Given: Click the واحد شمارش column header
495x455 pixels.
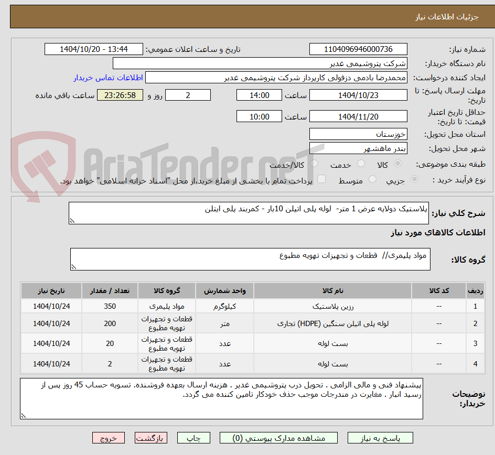Looking at the screenshot, I should [x=225, y=290].
